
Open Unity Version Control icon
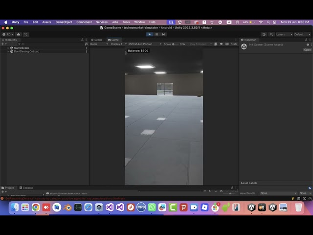26,34
